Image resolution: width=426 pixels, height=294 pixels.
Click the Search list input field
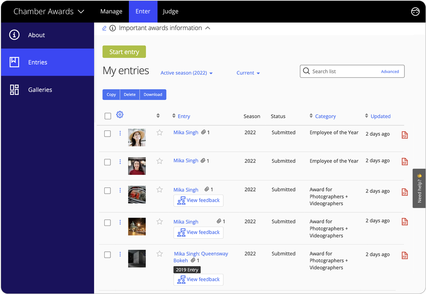[x=343, y=72]
